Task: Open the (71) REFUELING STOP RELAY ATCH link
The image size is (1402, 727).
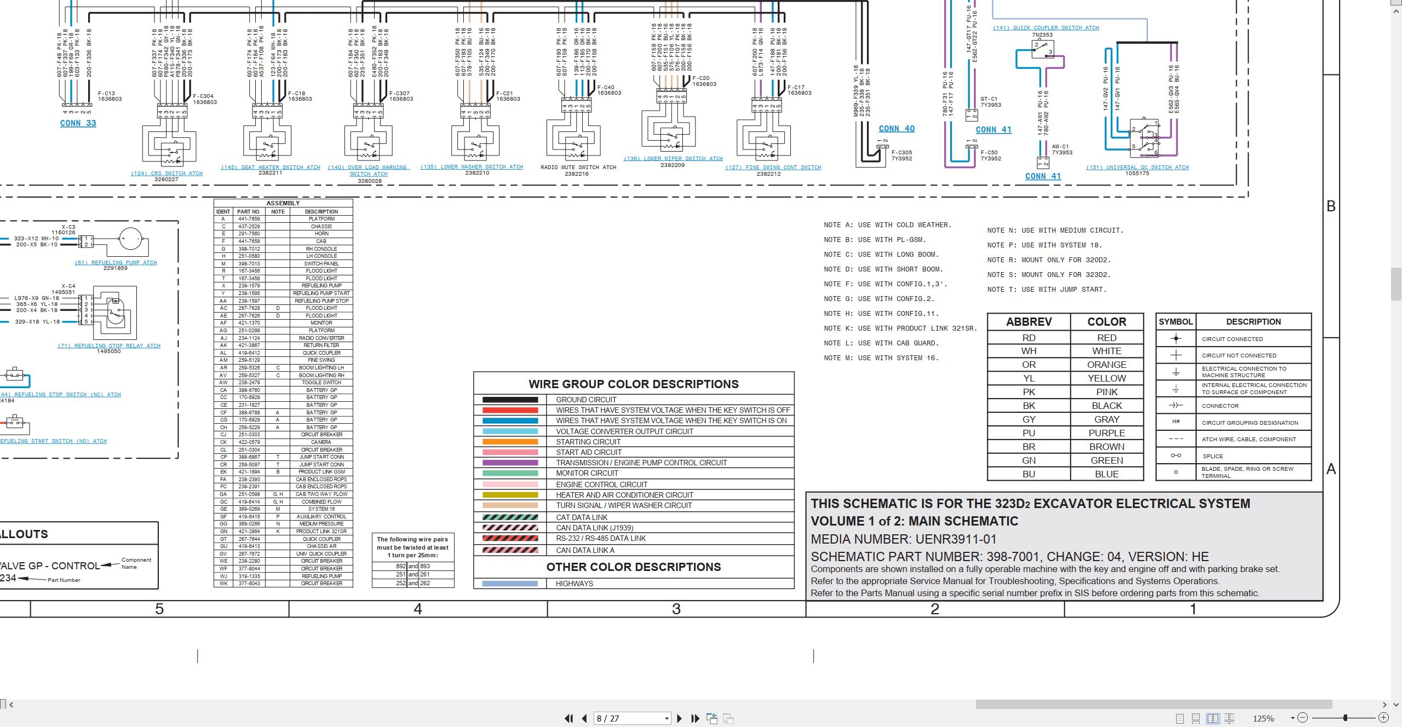Action: [109, 346]
